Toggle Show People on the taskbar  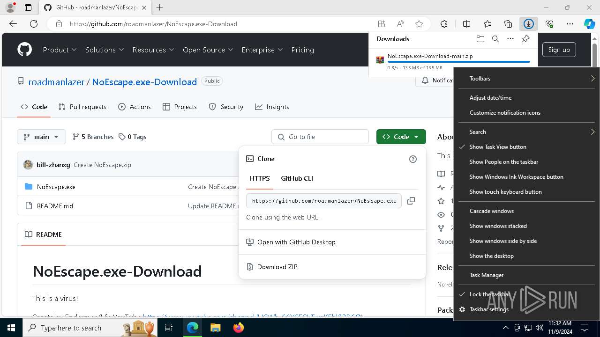(526, 162)
